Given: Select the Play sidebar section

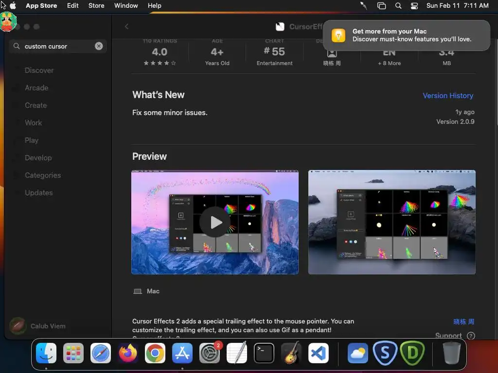Looking at the screenshot, I should coord(32,140).
